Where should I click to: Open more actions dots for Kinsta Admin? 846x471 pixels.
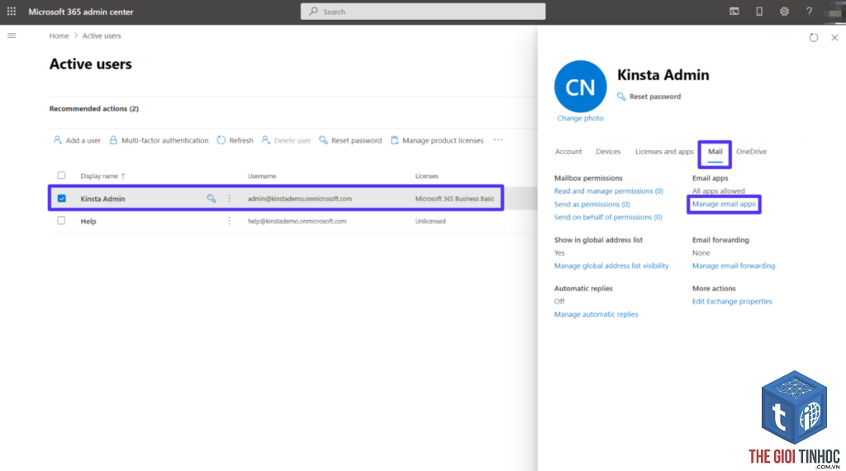pos(229,198)
